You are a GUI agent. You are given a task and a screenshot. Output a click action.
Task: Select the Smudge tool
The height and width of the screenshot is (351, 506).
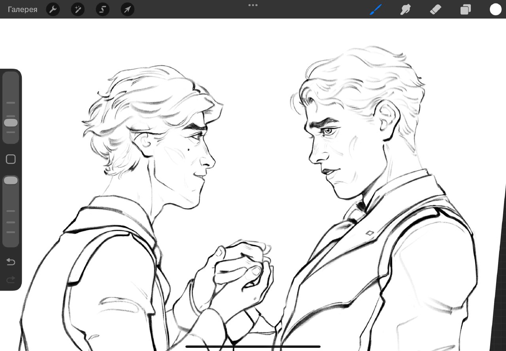coord(405,9)
